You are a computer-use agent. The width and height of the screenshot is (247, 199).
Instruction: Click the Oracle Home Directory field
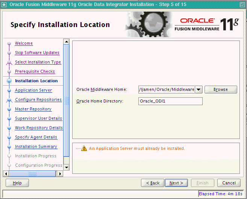pyautogui.click(x=170, y=101)
